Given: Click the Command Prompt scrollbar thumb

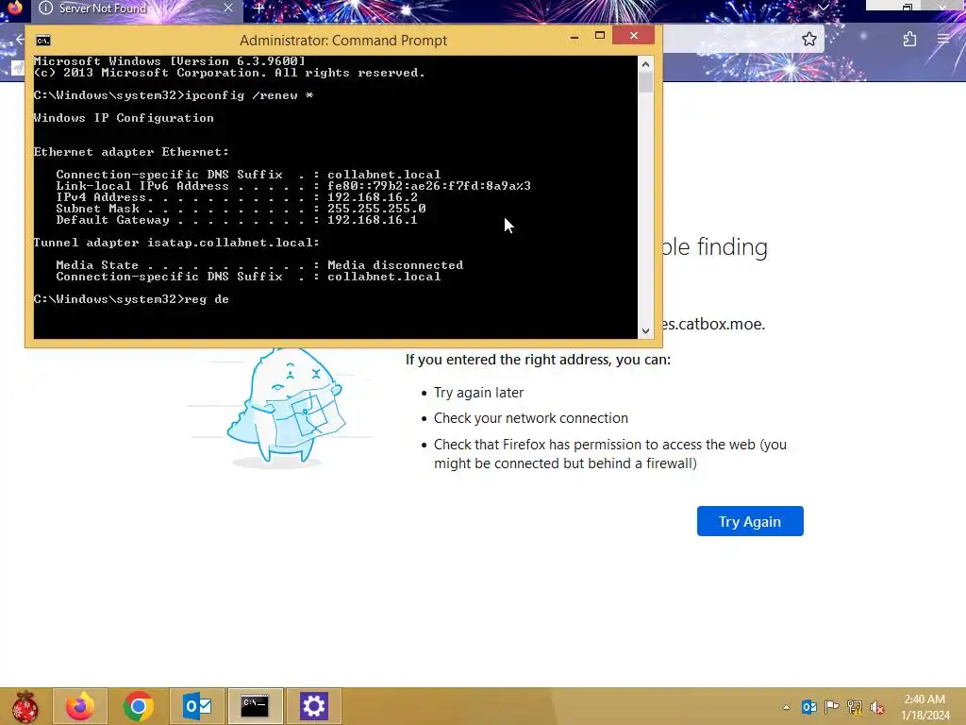Looking at the screenshot, I should [645, 83].
